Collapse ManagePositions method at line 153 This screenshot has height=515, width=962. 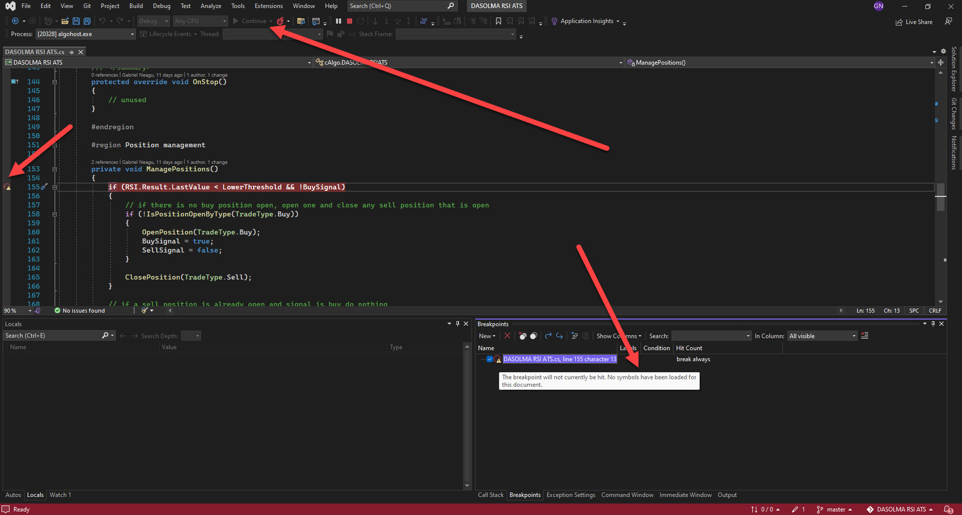[x=55, y=169]
